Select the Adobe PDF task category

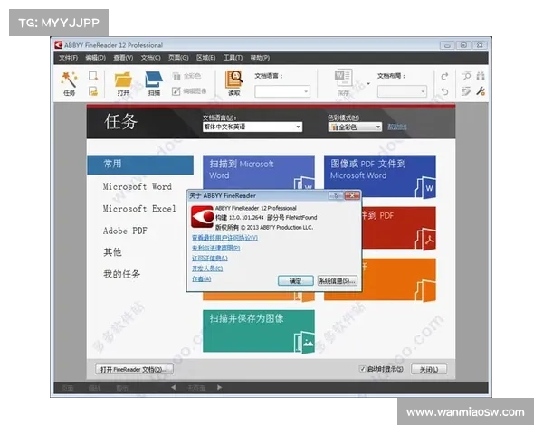click(x=125, y=231)
